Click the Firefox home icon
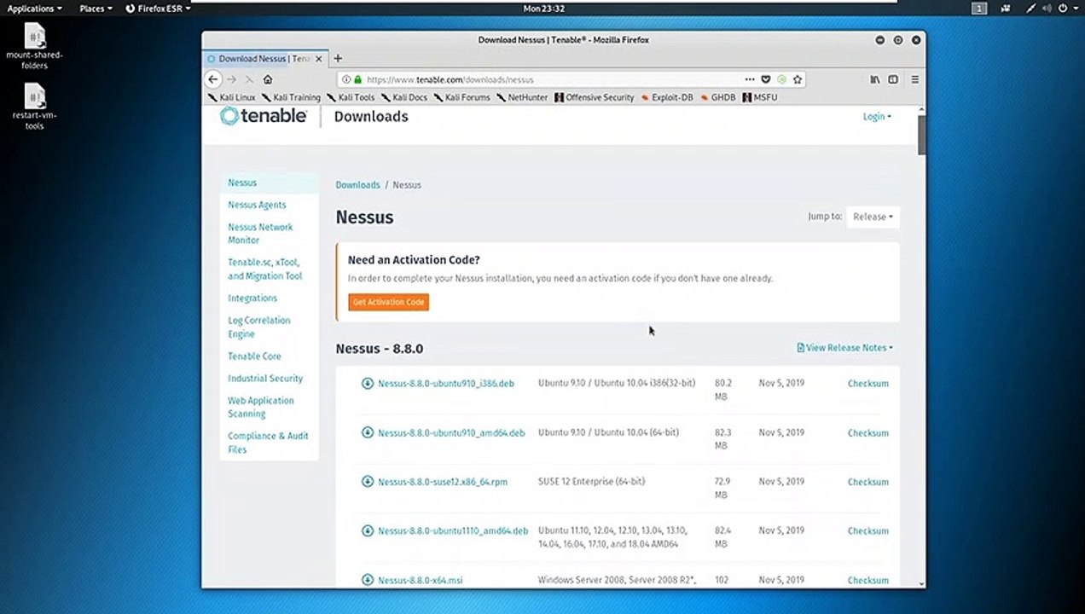The image size is (1085, 614). [x=268, y=79]
